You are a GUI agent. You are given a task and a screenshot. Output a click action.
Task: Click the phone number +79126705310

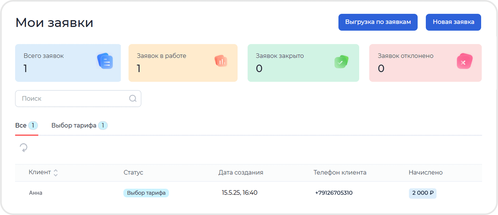334,193
